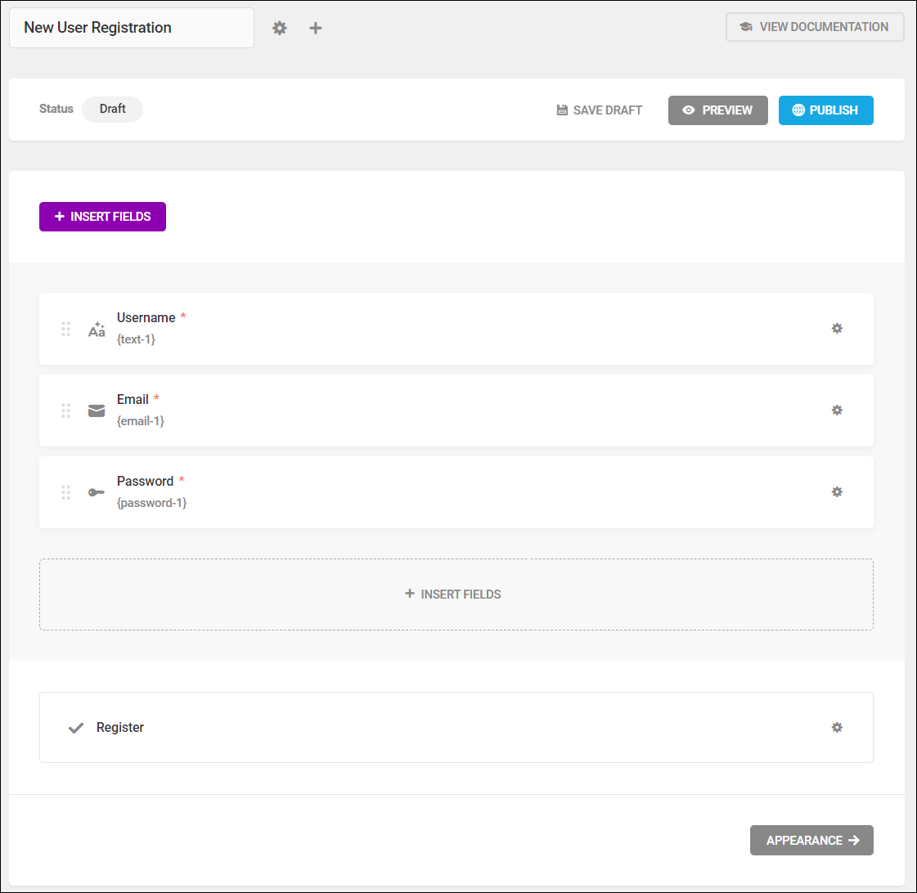
Task: Click the Status label
Action: pos(56,109)
